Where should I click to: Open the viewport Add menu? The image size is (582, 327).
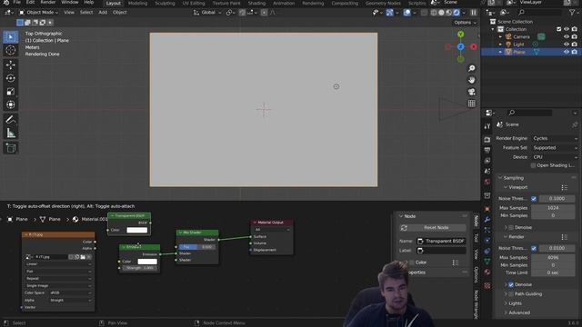tap(103, 12)
